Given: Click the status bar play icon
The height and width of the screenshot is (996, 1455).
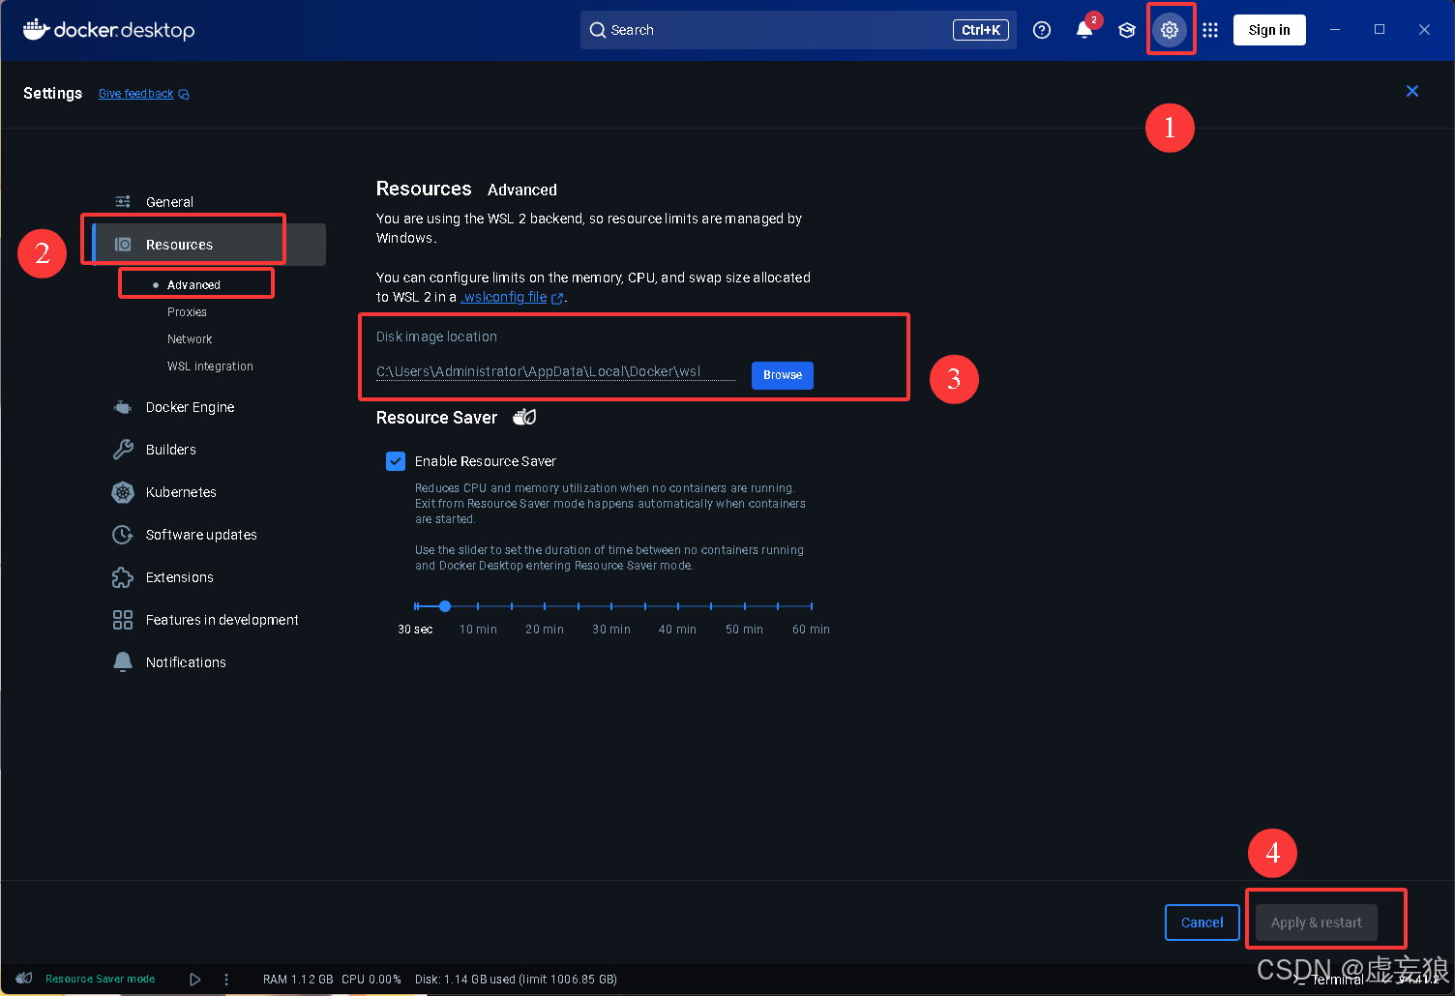Looking at the screenshot, I should [195, 980].
